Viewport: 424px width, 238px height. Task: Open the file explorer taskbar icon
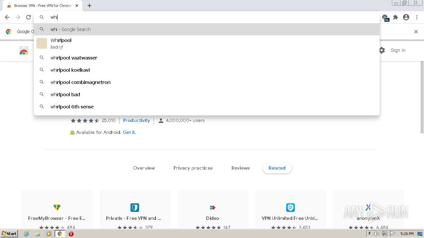[37, 234]
